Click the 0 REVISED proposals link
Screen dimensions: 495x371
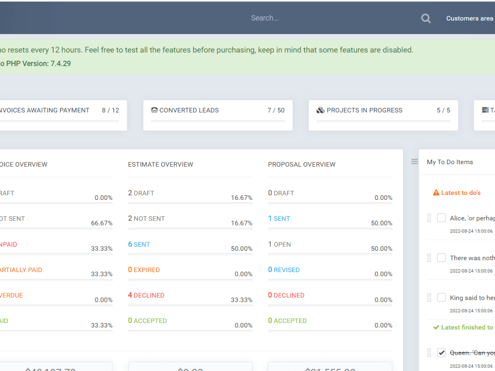coord(284,270)
